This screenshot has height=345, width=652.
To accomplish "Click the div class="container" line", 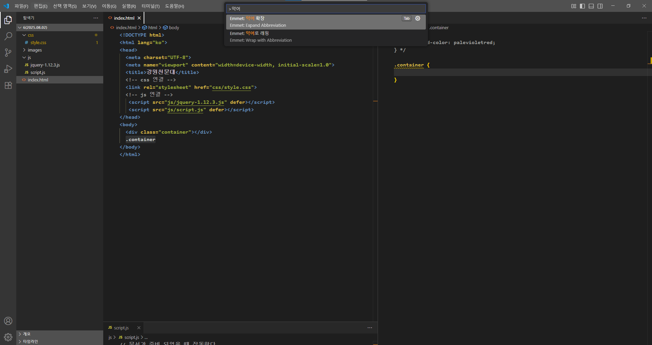I will (169, 132).
